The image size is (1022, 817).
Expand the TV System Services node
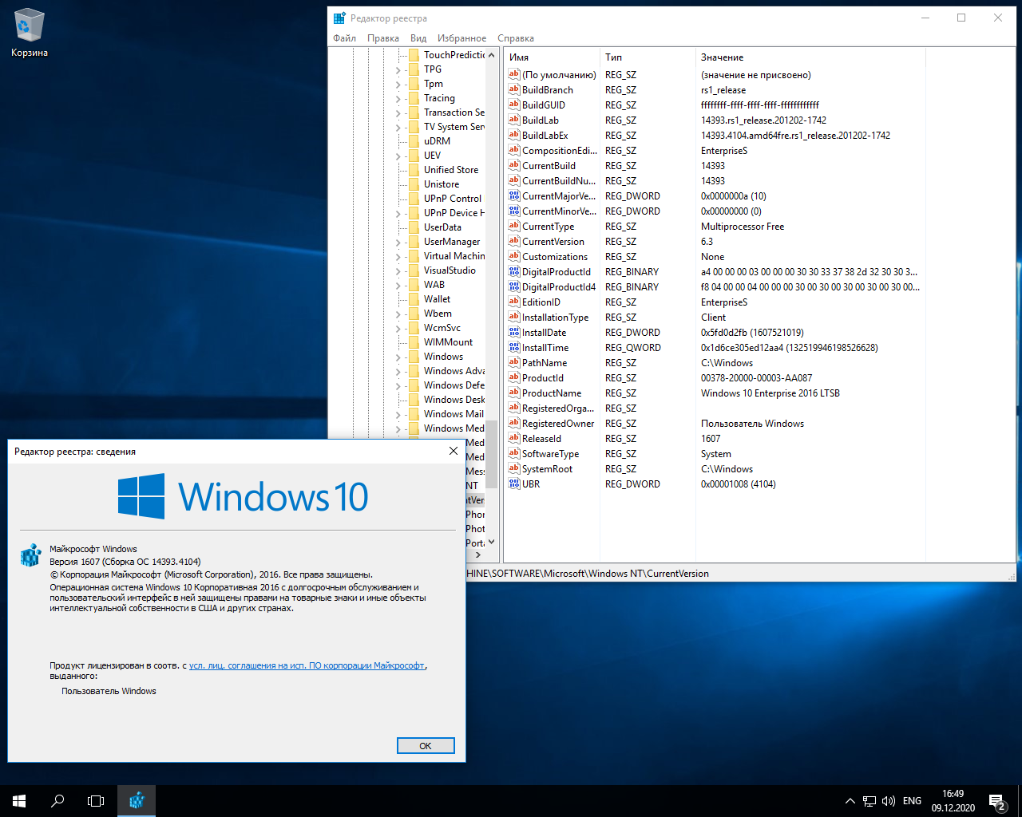click(x=398, y=127)
